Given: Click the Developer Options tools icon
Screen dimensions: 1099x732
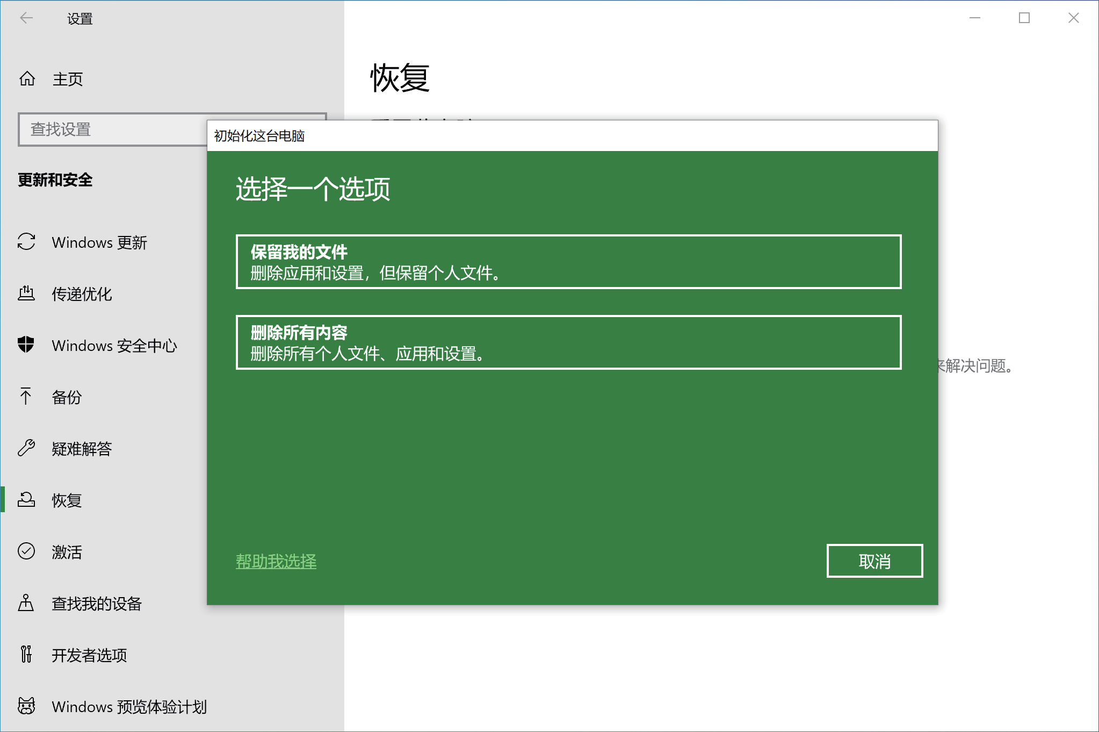Looking at the screenshot, I should click(x=26, y=654).
